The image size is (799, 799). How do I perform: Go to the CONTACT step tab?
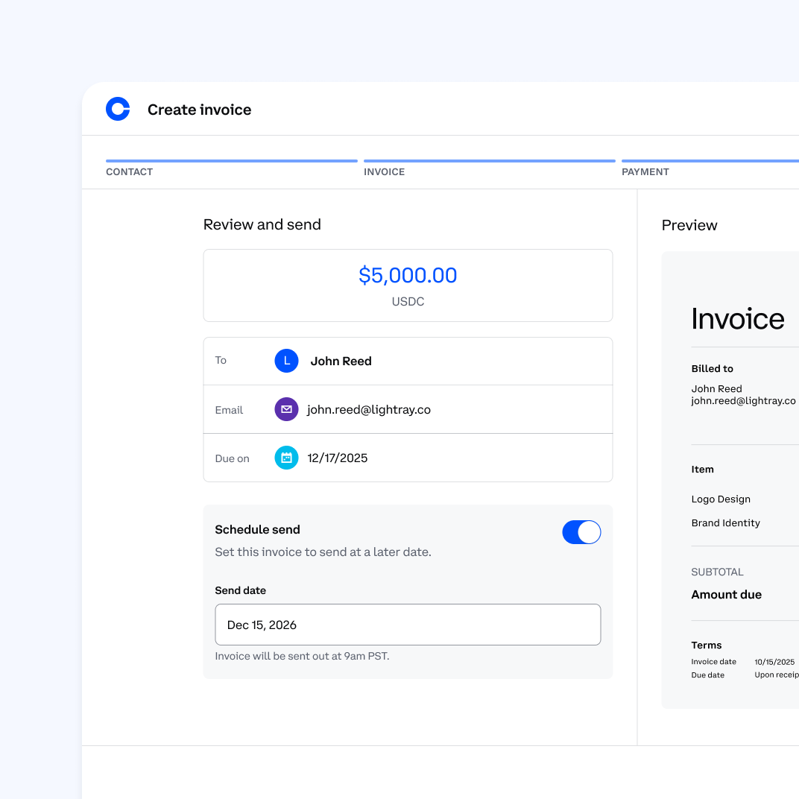click(130, 171)
